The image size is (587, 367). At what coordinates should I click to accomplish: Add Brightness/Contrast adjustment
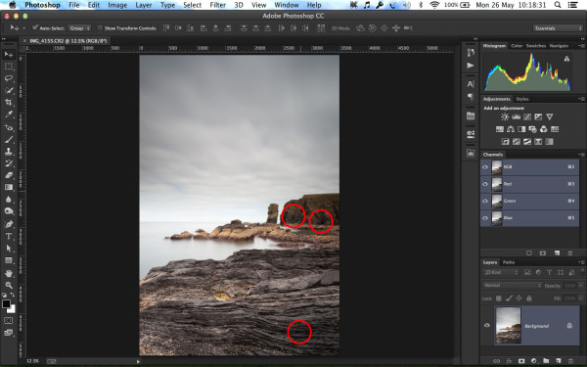(x=505, y=116)
